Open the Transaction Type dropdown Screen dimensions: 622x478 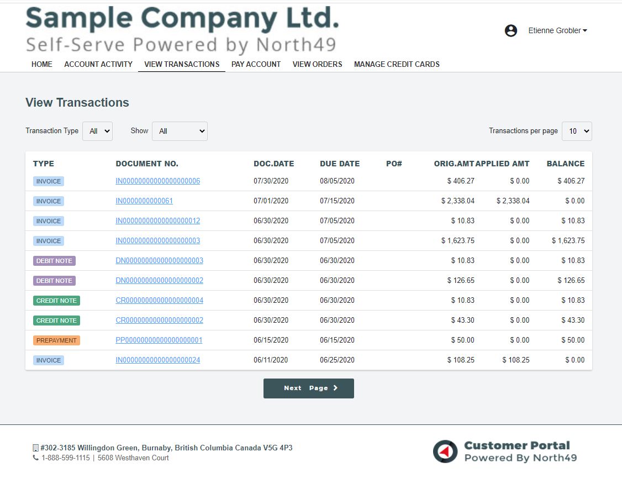point(97,131)
